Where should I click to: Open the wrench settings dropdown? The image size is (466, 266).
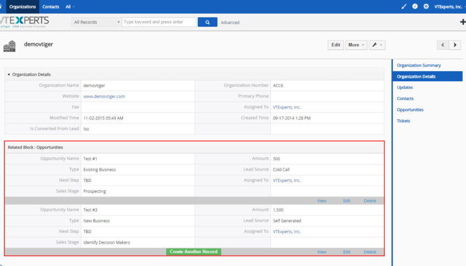tap(377, 45)
